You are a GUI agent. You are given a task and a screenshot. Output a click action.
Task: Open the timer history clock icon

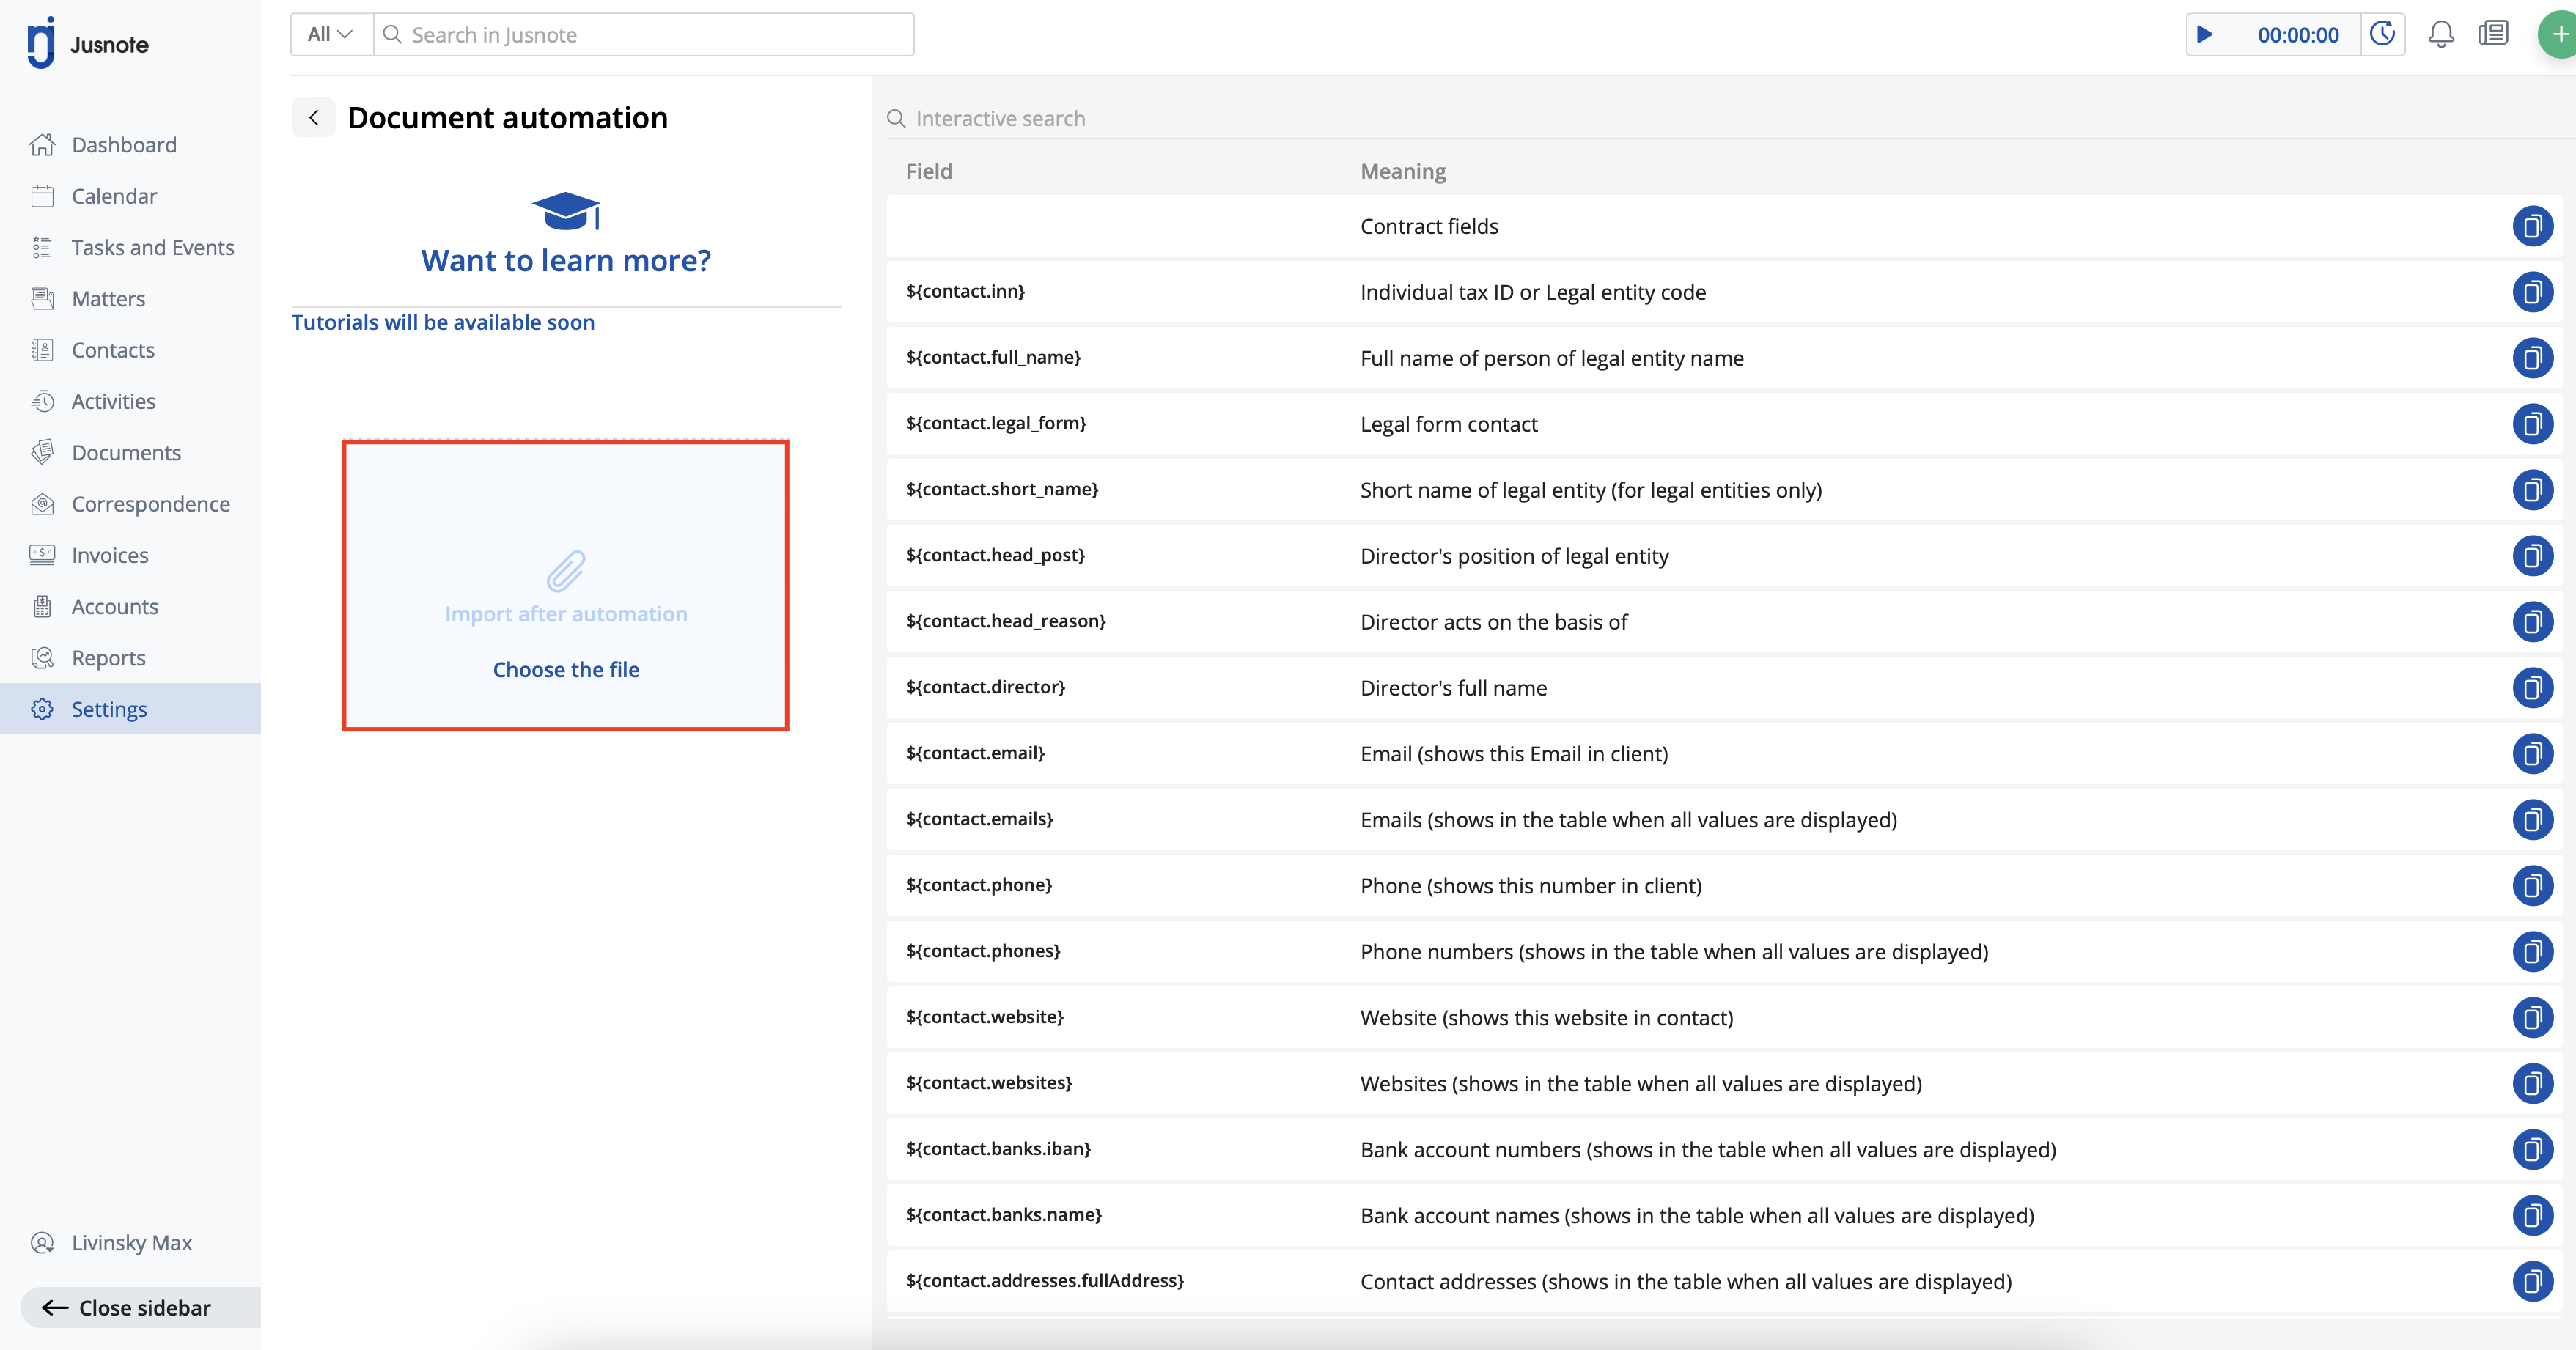point(2383,34)
